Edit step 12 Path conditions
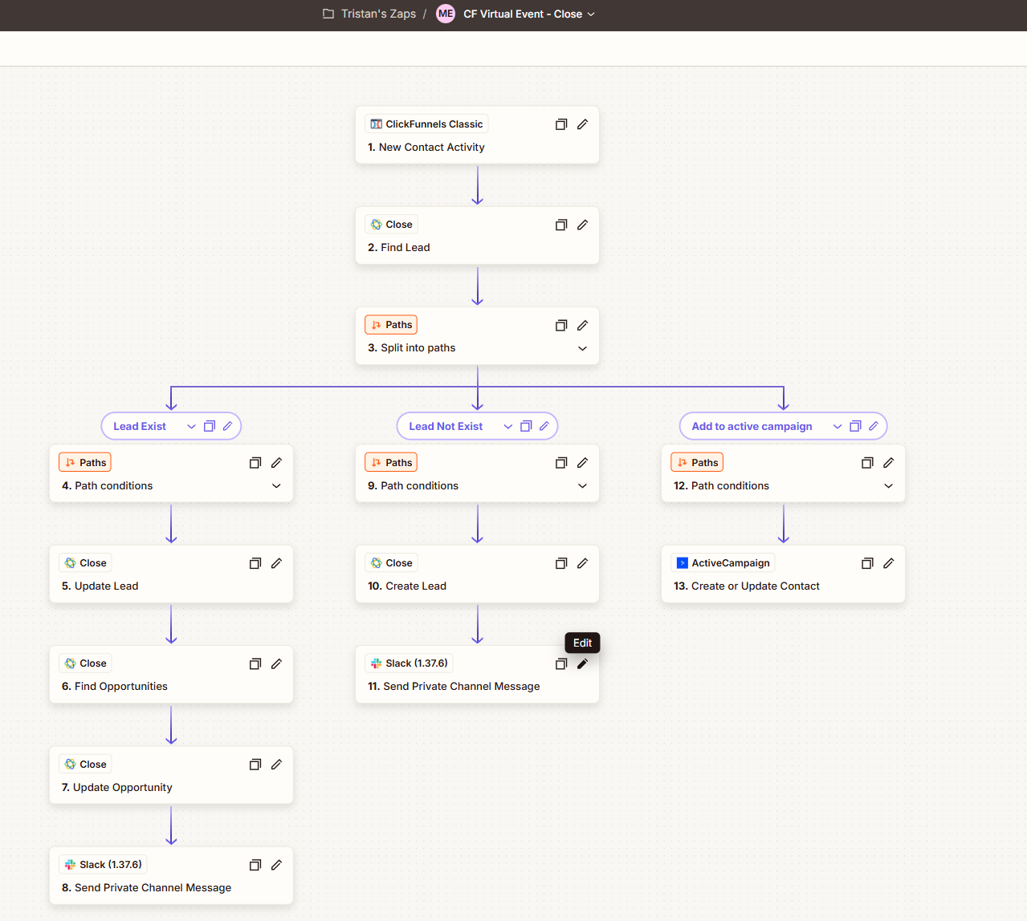 [x=888, y=463]
